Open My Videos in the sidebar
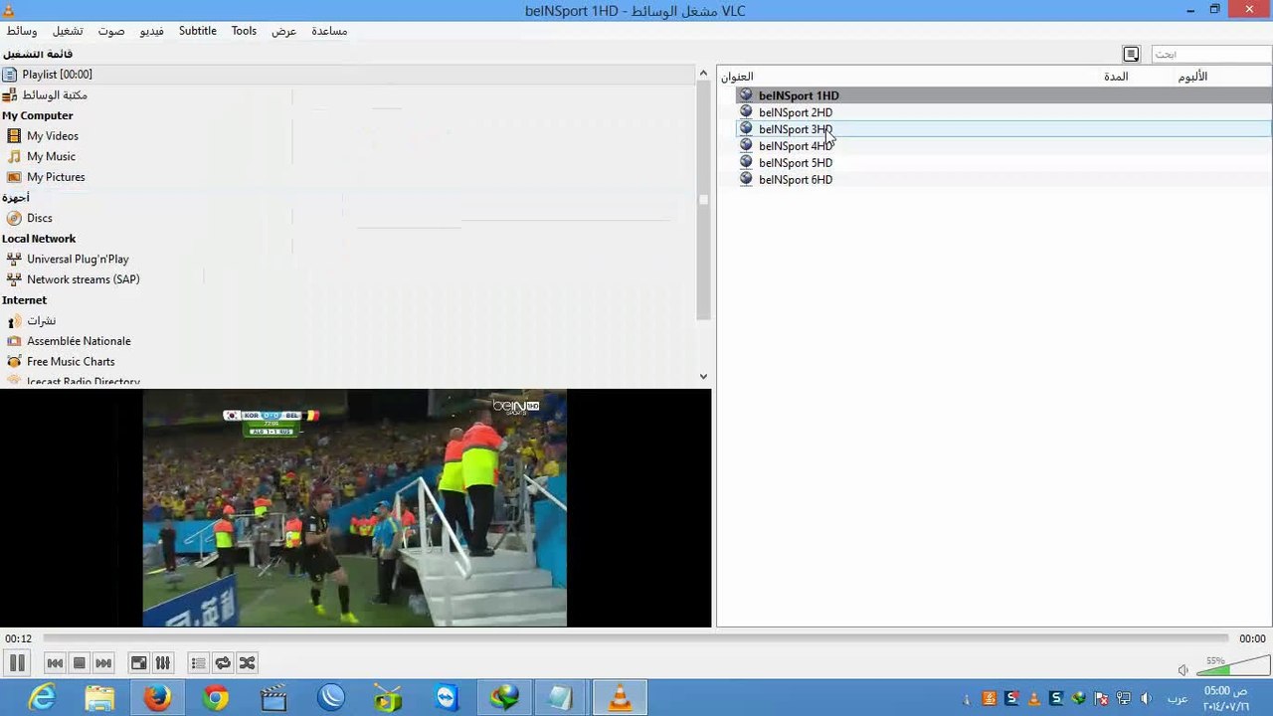Screen dimensions: 1273x716 click(x=53, y=136)
